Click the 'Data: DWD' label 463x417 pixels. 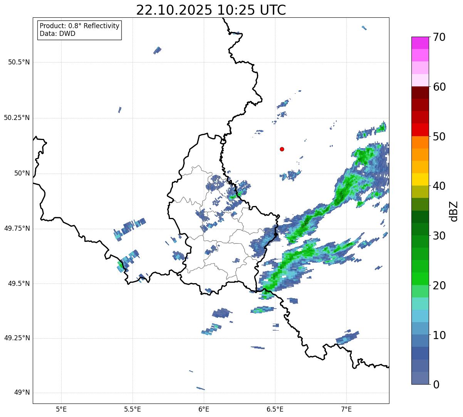click(x=57, y=34)
